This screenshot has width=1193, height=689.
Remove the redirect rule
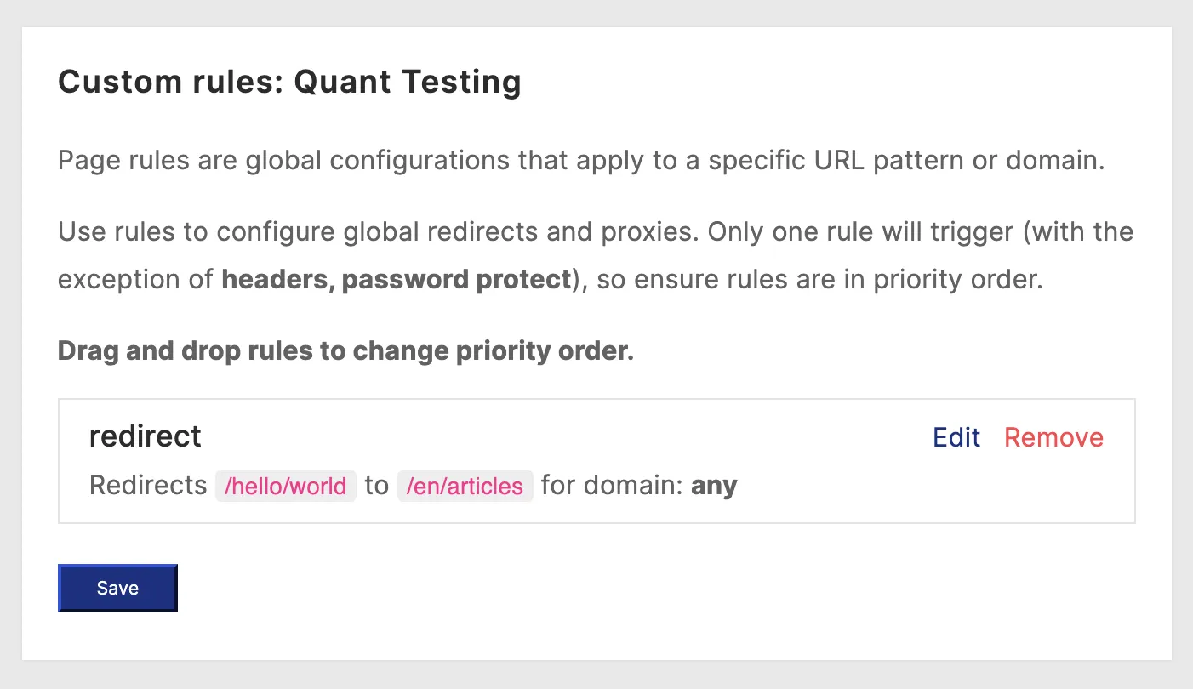click(1053, 437)
